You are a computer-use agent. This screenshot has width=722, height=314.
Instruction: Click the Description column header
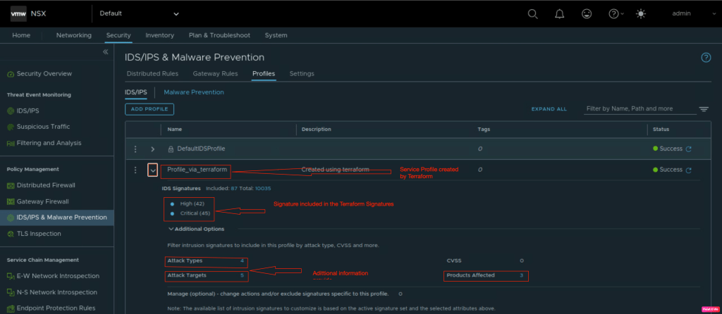[317, 130]
